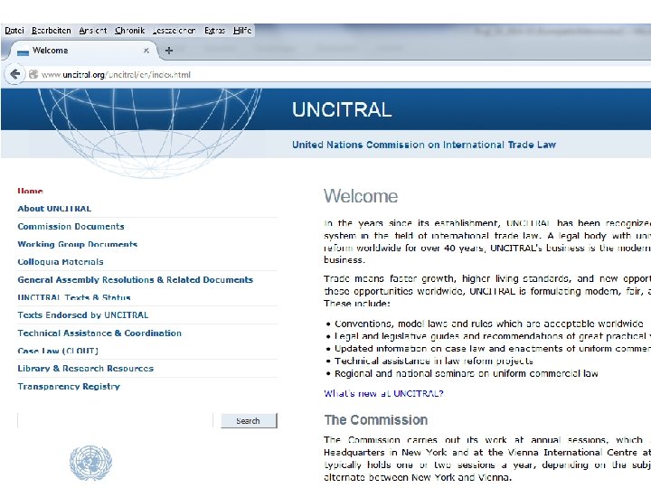This screenshot has width=651, height=488.
Task: Click the browser back arrow button
Action: [x=15, y=74]
